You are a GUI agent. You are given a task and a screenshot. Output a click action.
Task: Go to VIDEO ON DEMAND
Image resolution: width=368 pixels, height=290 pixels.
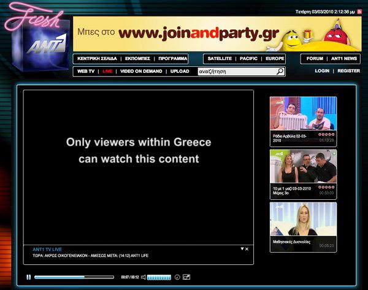tap(141, 71)
